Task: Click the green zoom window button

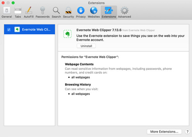Action: 13,3
